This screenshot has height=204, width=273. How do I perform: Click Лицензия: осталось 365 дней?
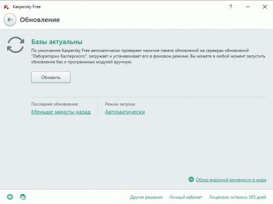238,197
